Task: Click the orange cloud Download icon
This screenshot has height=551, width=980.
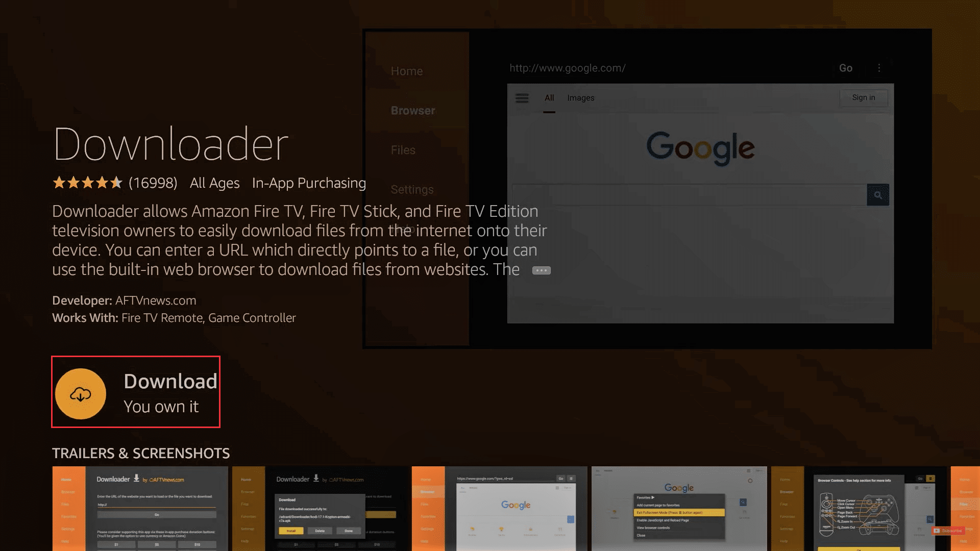Action: [x=81, y=394]
